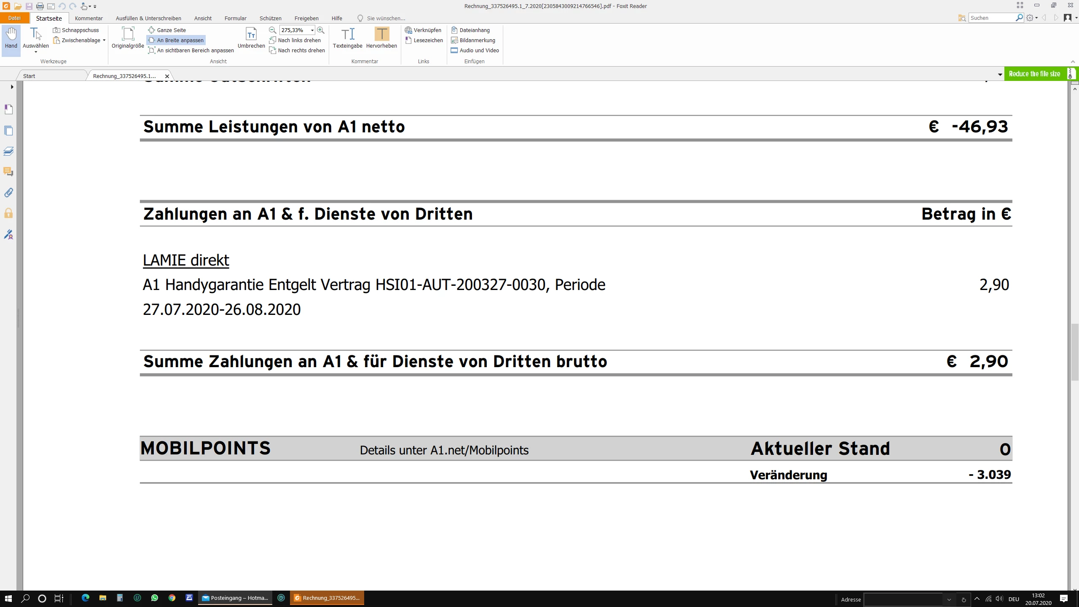
Task: Click the Schnappschuss snapshot tool
Action: coord(76,30)
